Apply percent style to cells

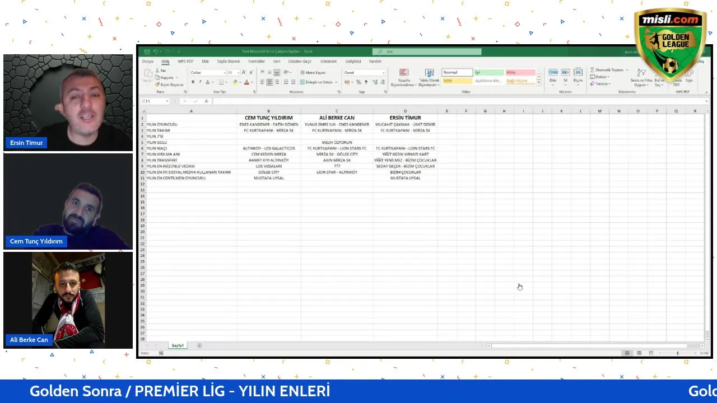coord(358,82)
